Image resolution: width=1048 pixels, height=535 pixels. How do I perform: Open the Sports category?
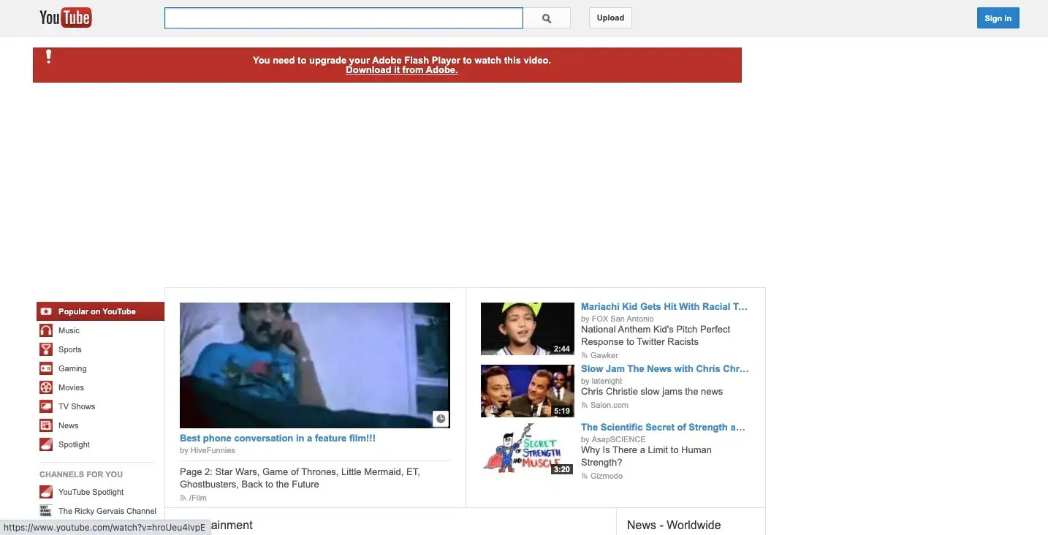click(70, 349)
